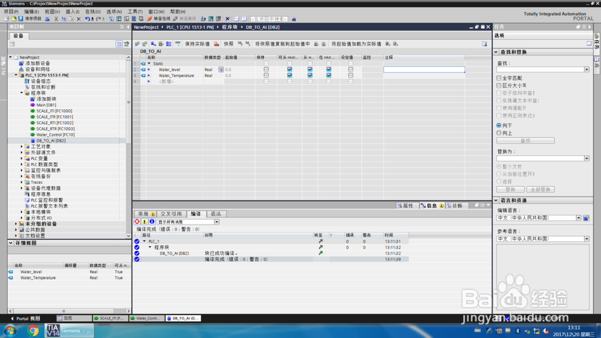The image size is (601, 338).
Task: Select Water_Control [FC10] in project tree
Action: 55,134
